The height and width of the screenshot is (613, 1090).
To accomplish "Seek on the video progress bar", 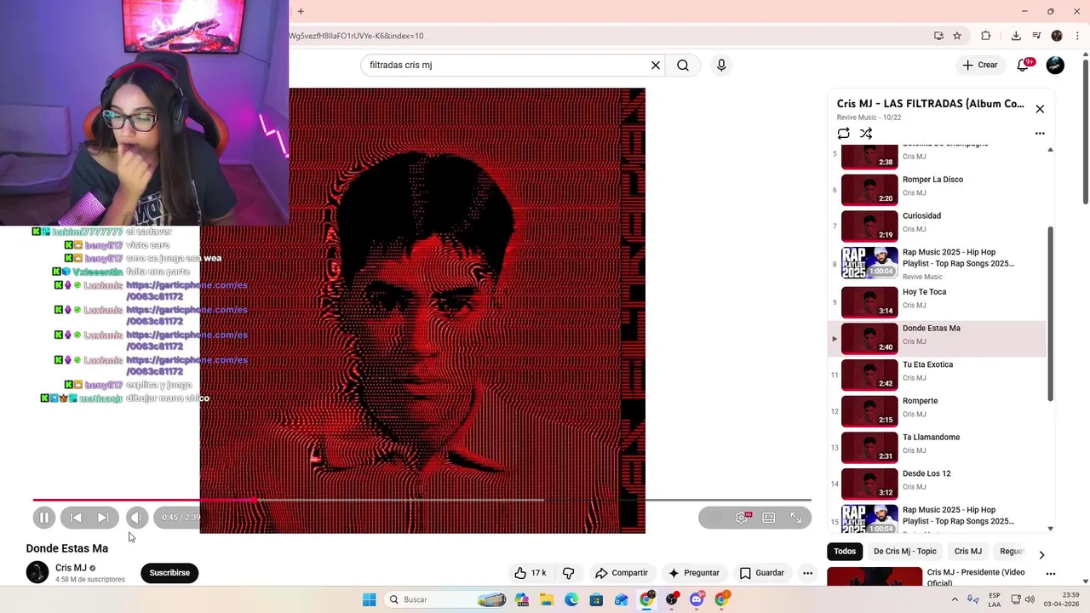I will tap(422, 500).
